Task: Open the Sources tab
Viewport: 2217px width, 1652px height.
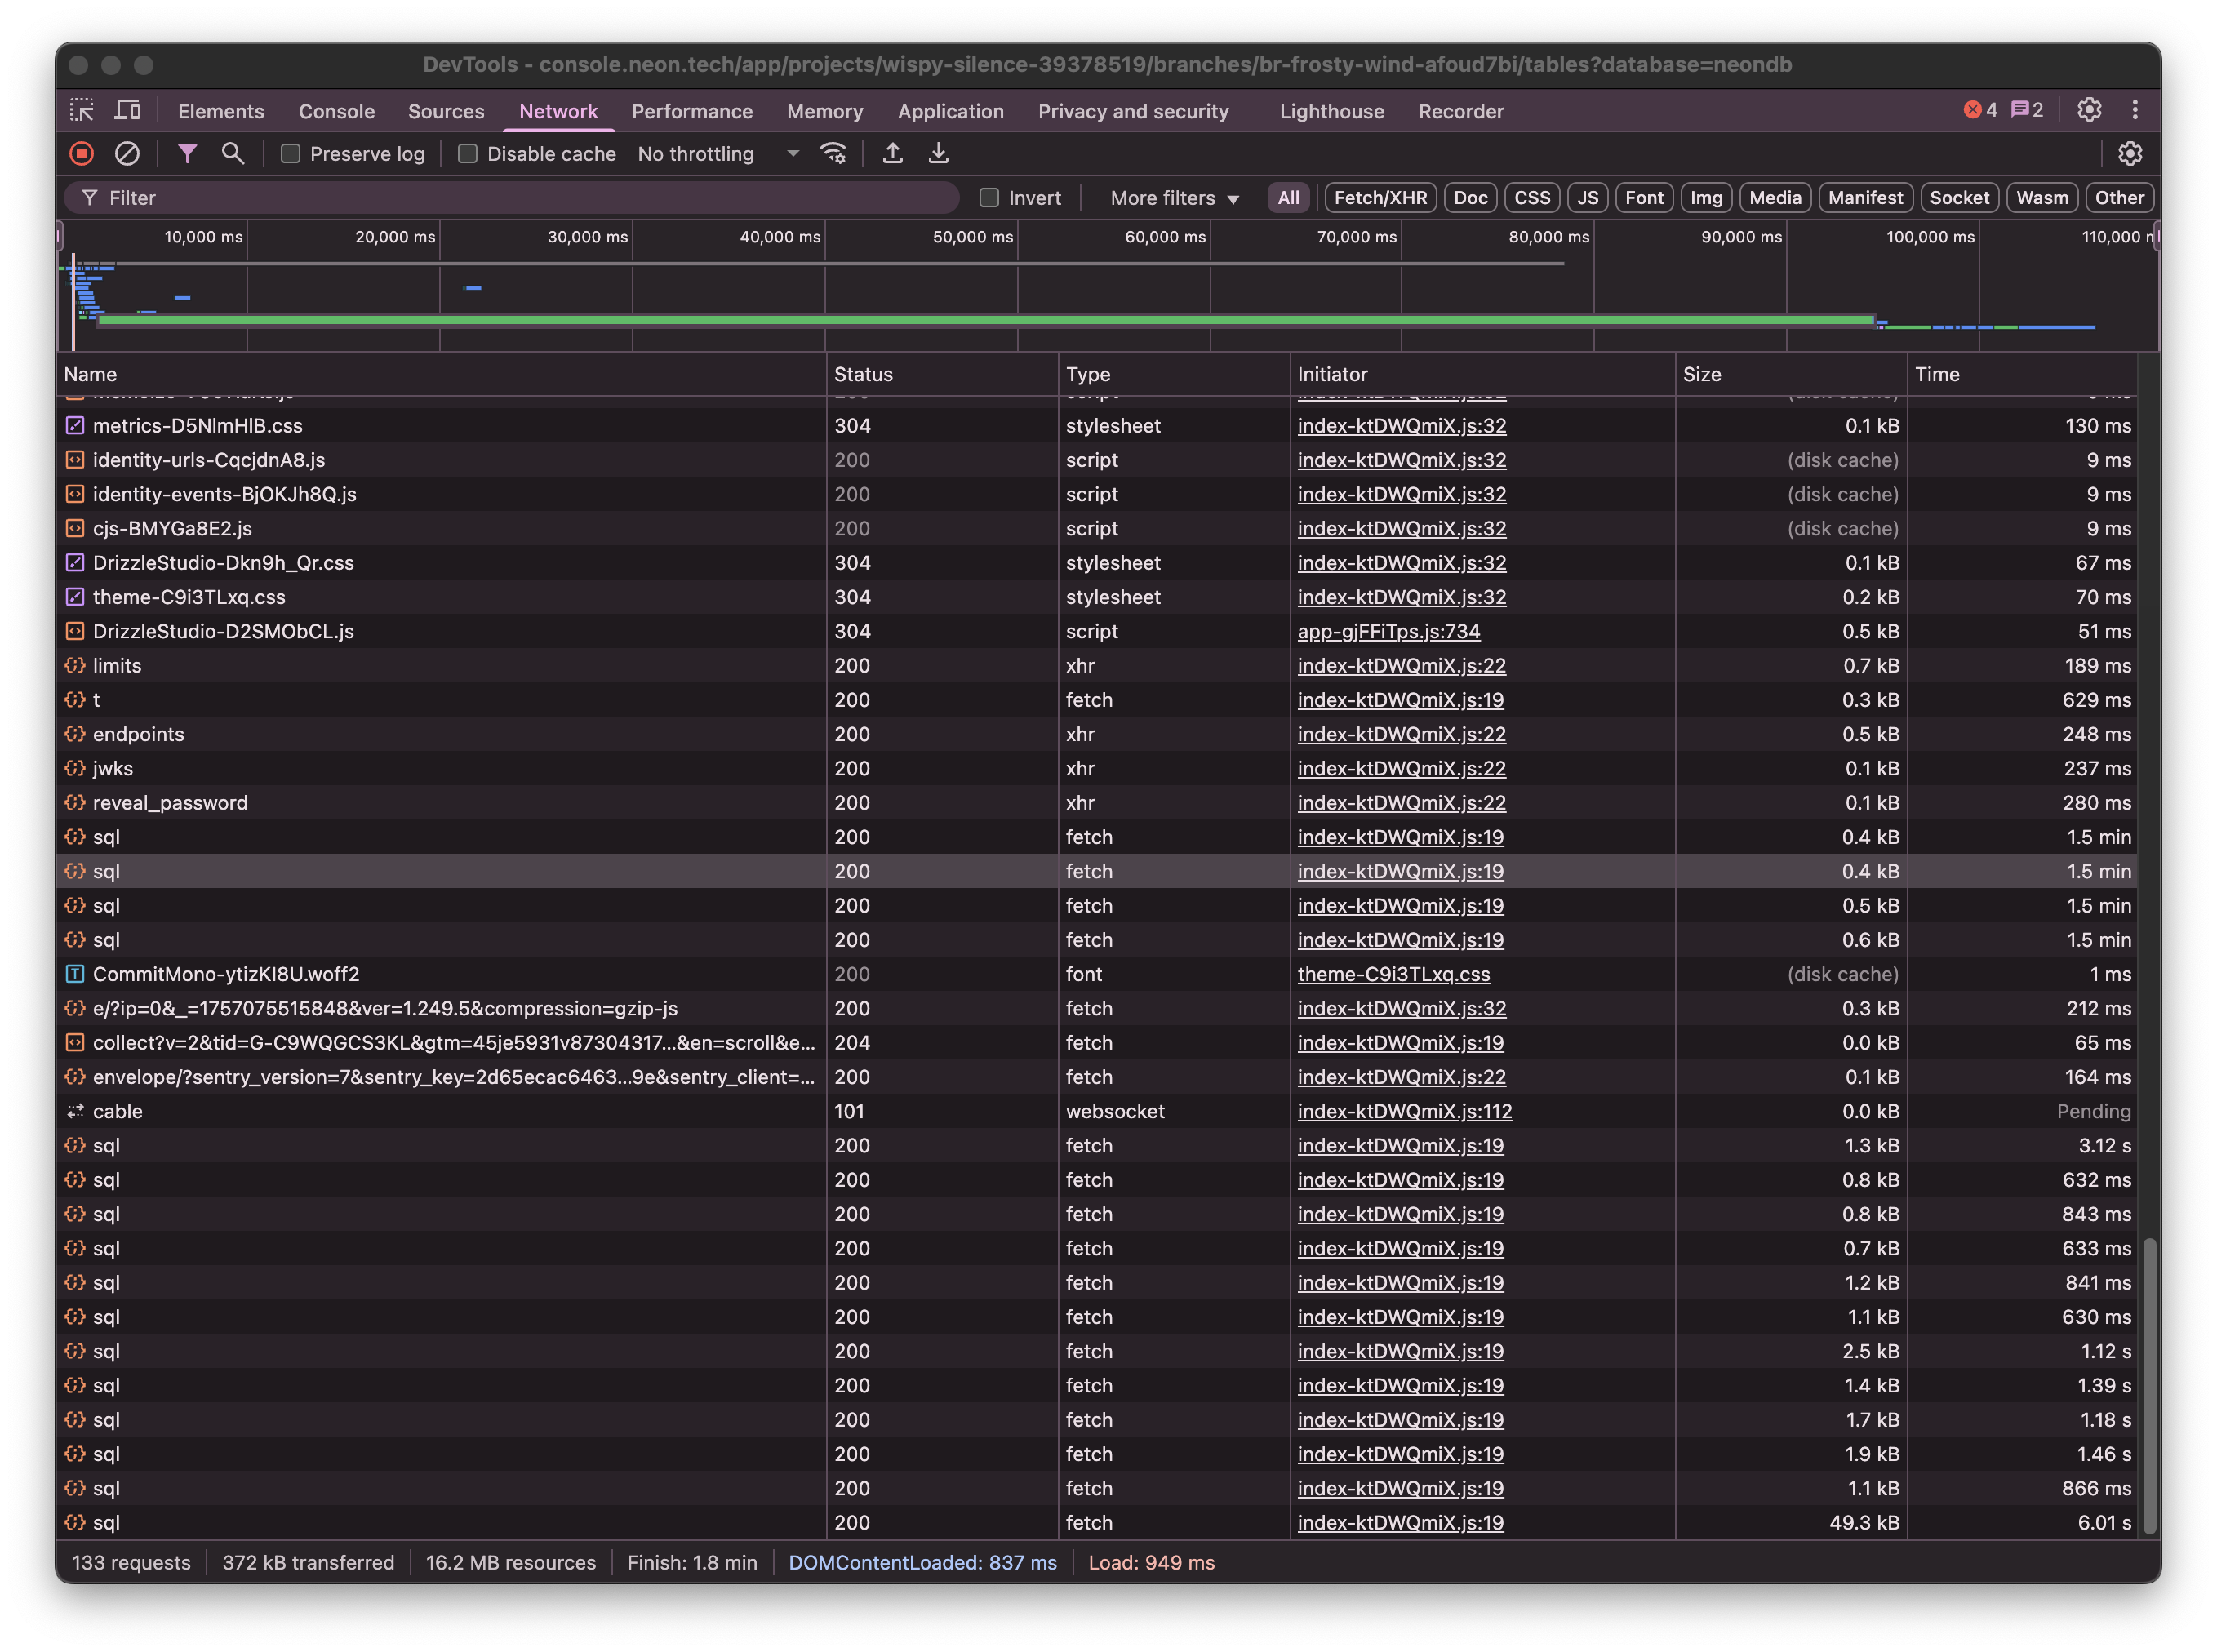Action: click(446, 111)
